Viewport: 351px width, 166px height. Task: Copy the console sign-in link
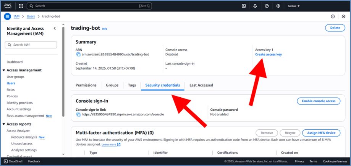[x=78, y=114]
